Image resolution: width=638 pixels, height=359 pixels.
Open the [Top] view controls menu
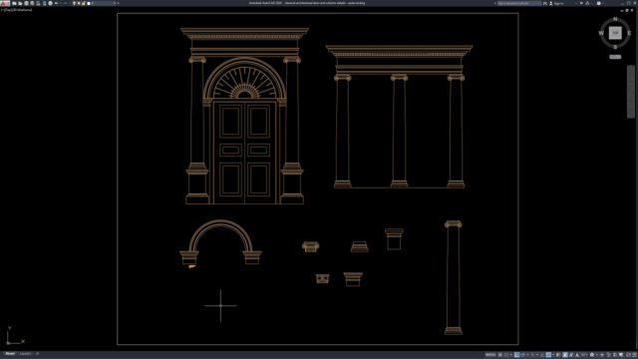coord(7,10)
